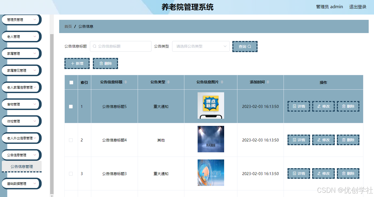The image size is (374, 197).
Task: Focus the 公告信息标题 search input
Action: (121, 46)
